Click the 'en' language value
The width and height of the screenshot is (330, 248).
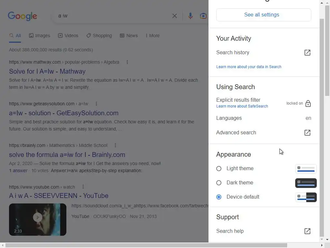(x=308, y=118)
